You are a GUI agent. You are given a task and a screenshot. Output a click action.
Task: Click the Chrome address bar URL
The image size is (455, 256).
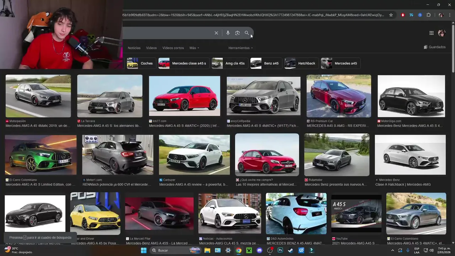(x=253, y=15)
